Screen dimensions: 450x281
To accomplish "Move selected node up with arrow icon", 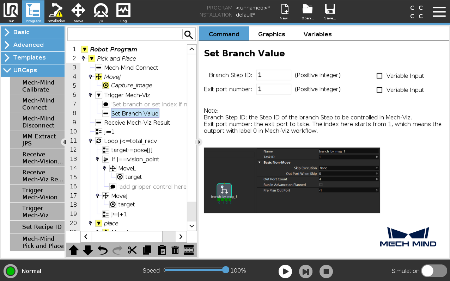I will pos(74,250).
